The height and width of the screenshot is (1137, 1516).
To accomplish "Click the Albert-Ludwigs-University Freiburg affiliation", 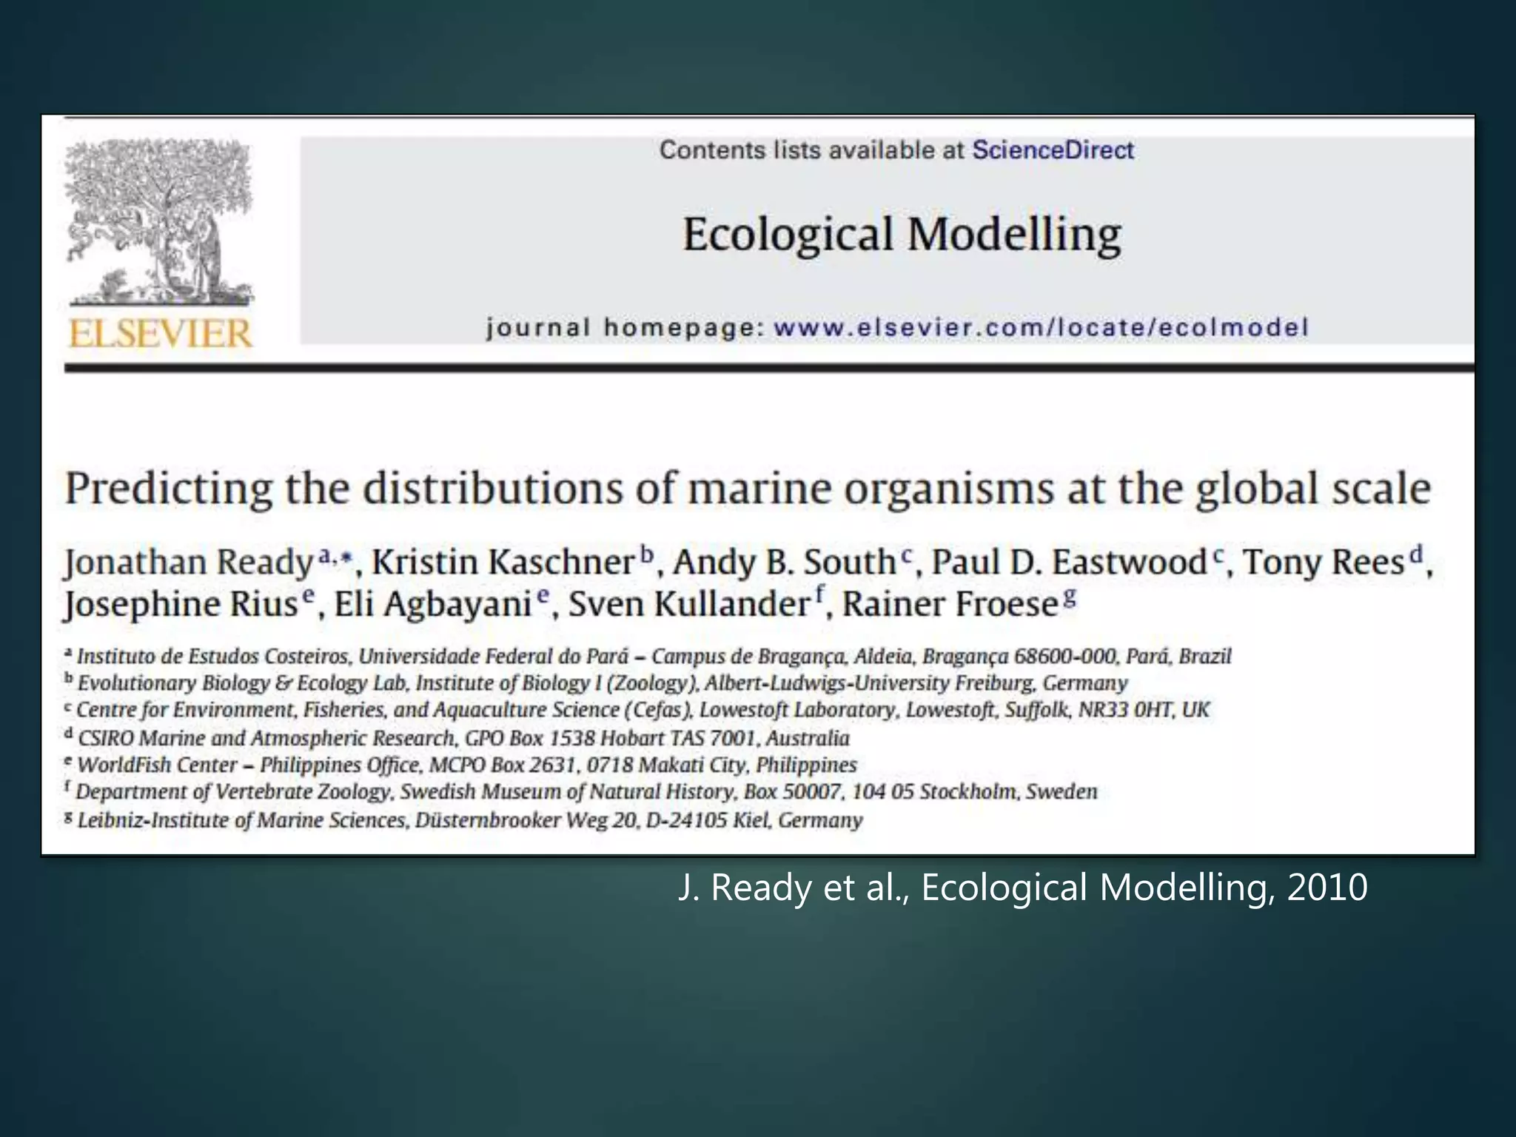I will pos(597,683).
